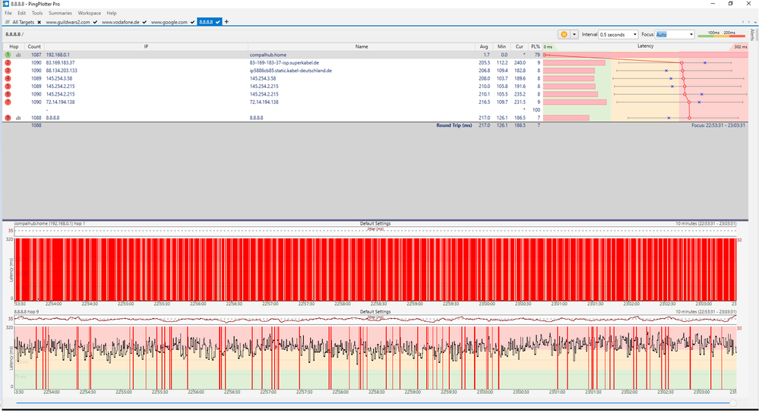Click the All Targets list icon
Viewport: 759px width, 413px height.
[8, 22]
